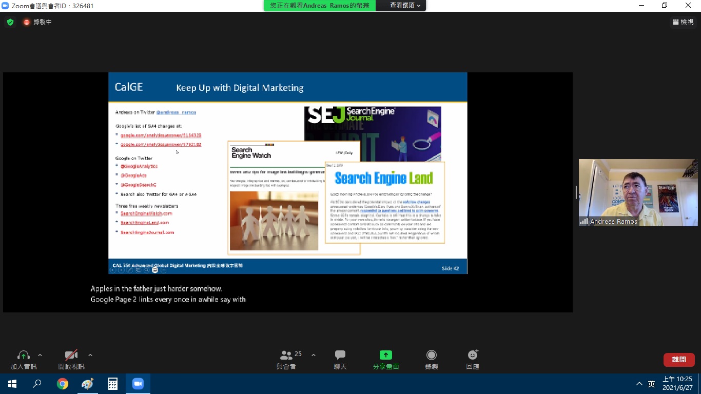Expand audio options arrow beside Join Audio
701x394 pixels.
click(x=40, y=355)
